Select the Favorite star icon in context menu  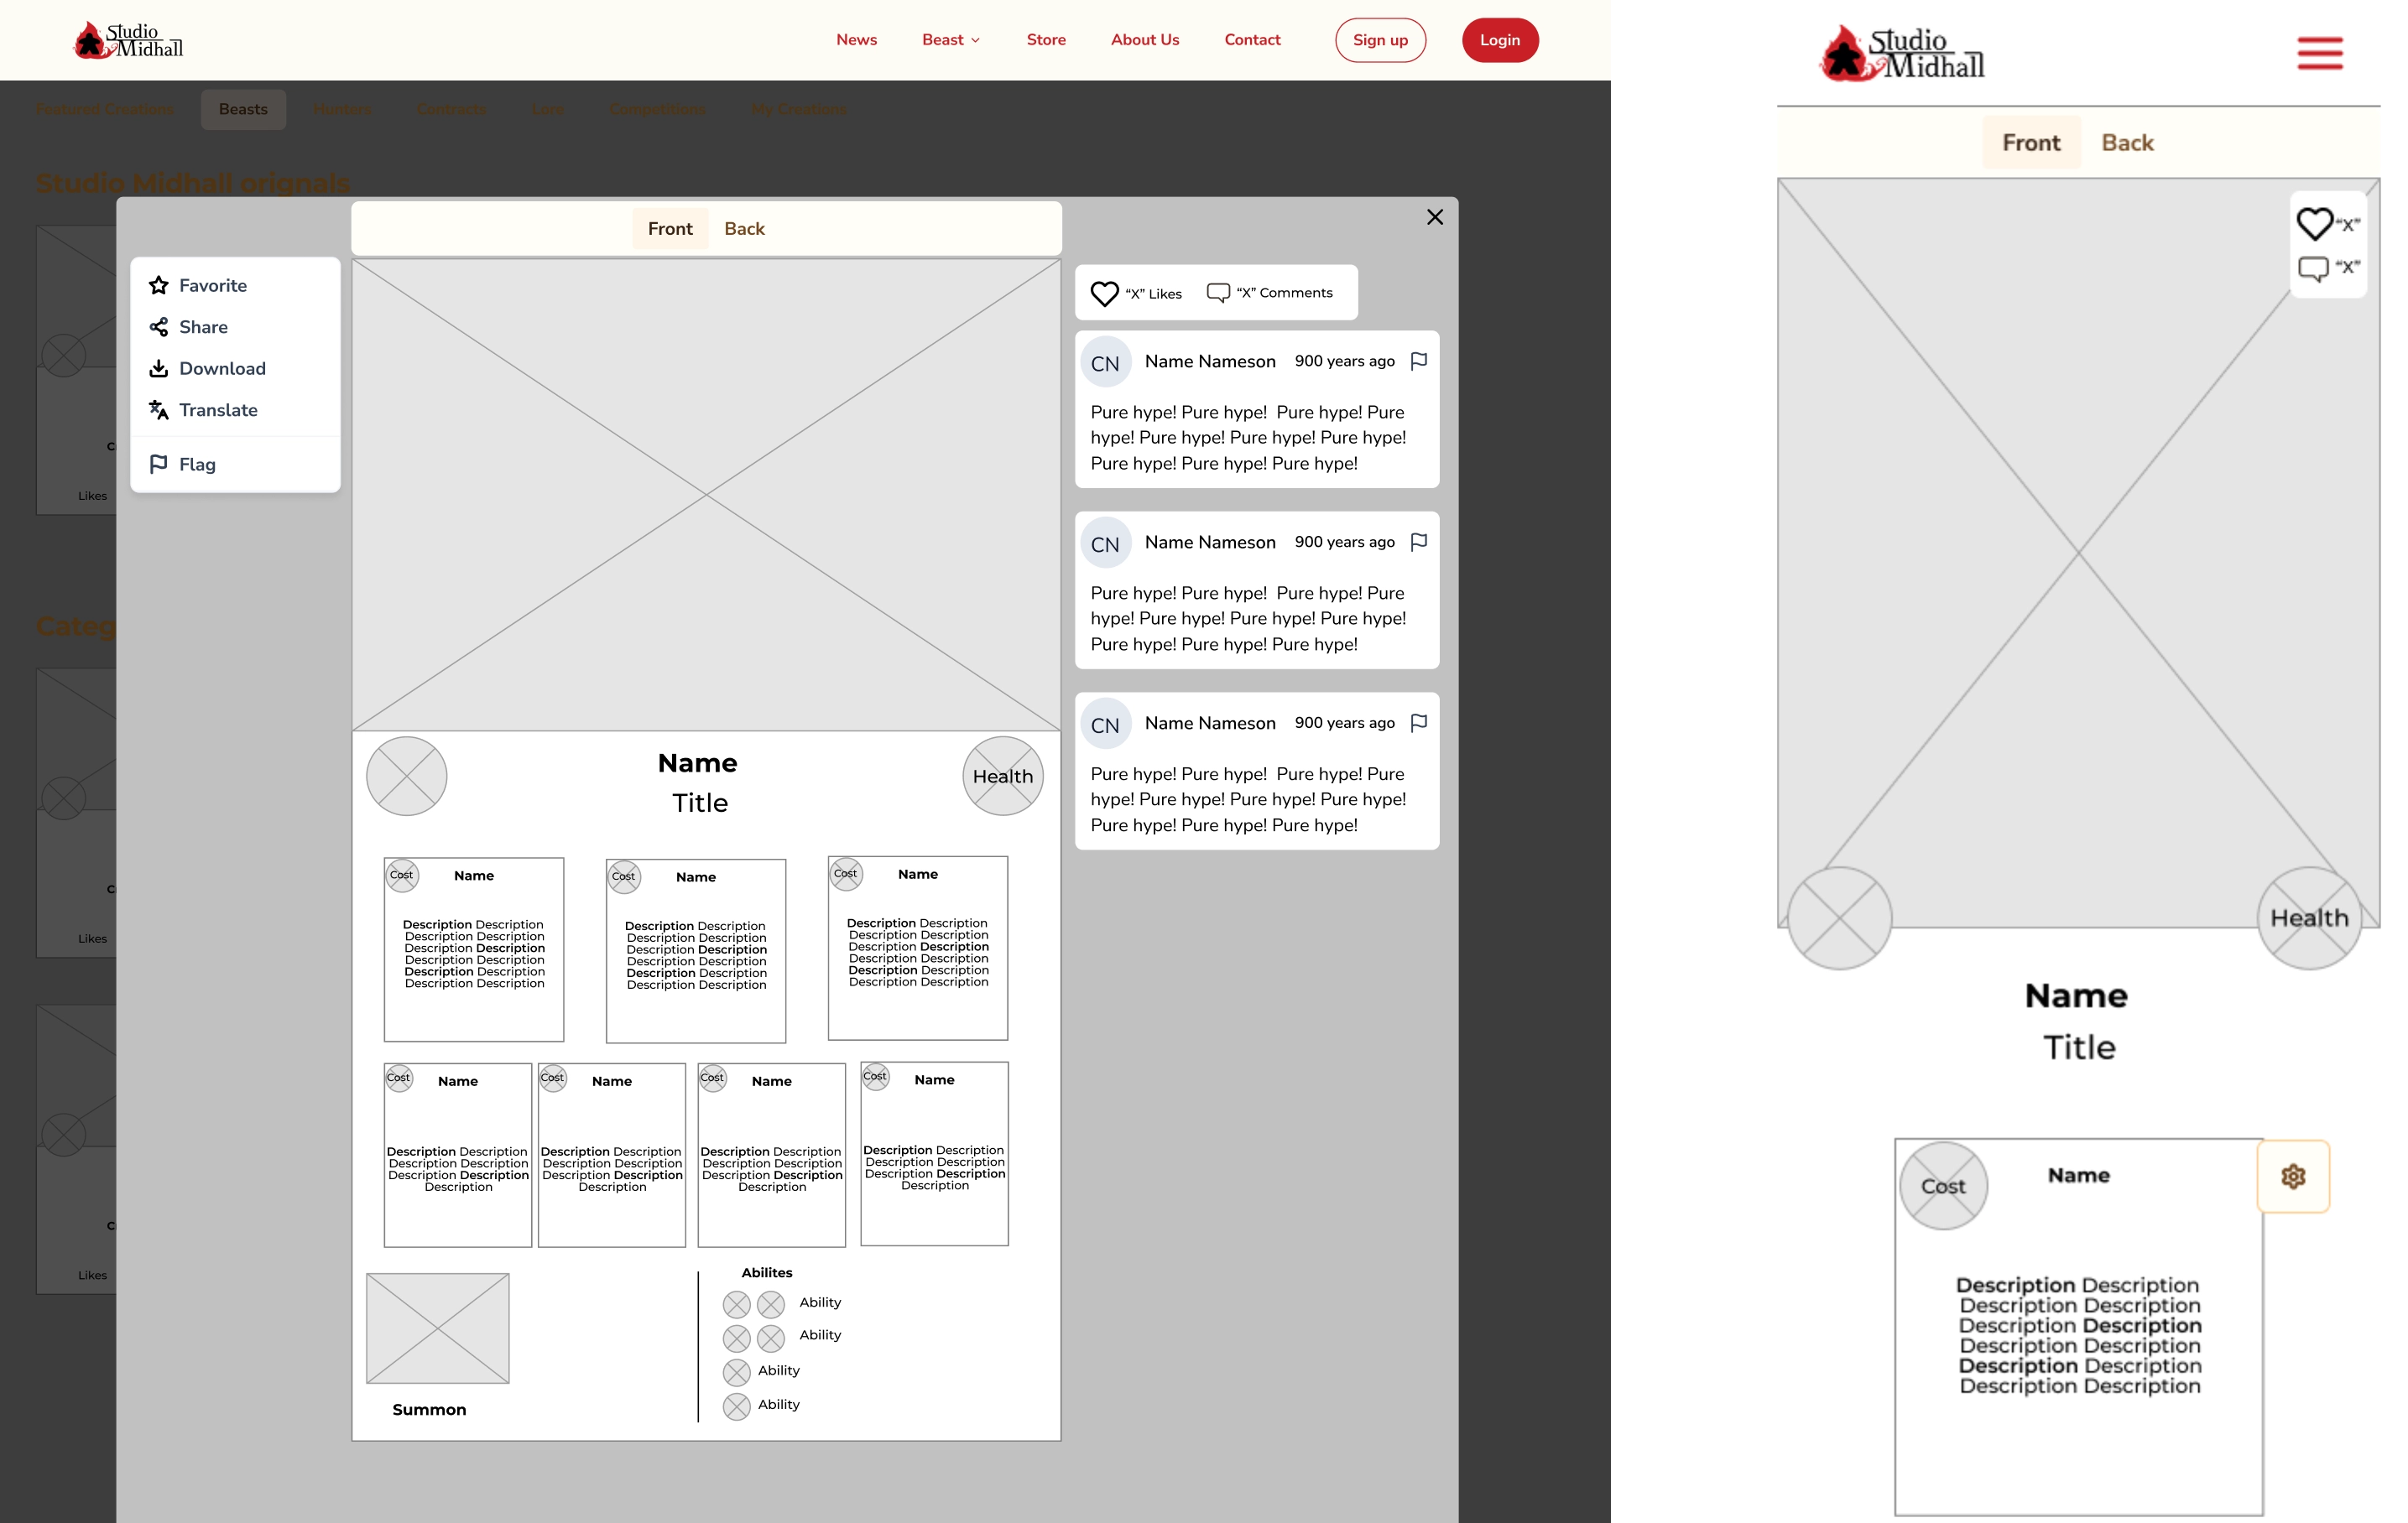click(x=160, y=285)
